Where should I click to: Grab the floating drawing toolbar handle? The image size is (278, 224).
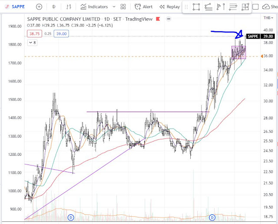point(186,7)
